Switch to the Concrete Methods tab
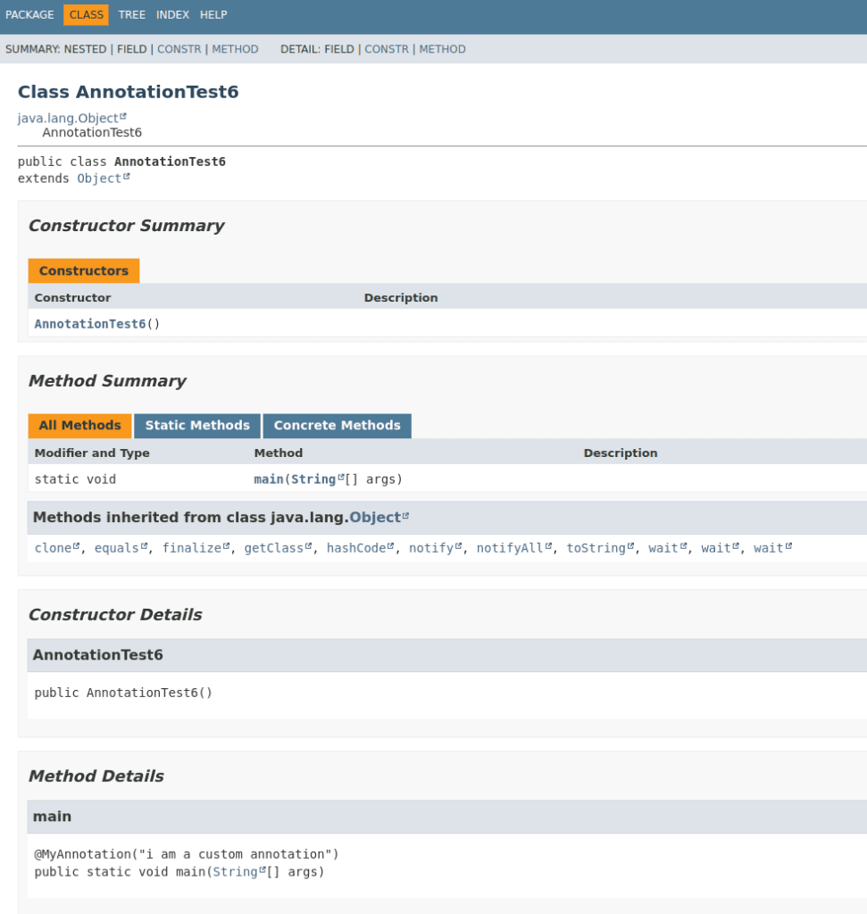The height and width of the screenshot is (914, 867). (337, 426)
